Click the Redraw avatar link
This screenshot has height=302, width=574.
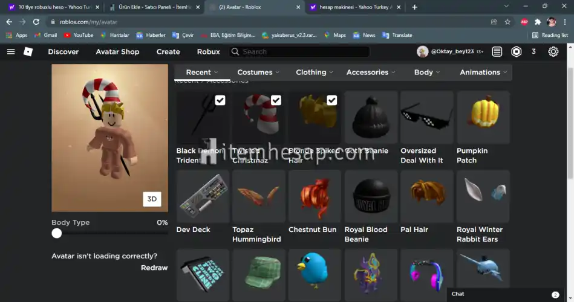pos(154,268)
